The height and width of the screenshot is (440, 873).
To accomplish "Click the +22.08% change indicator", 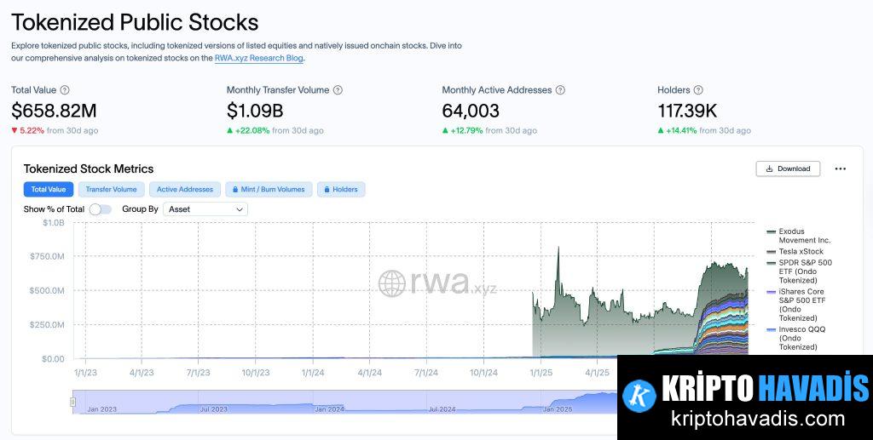I will (x=248, y=130).
